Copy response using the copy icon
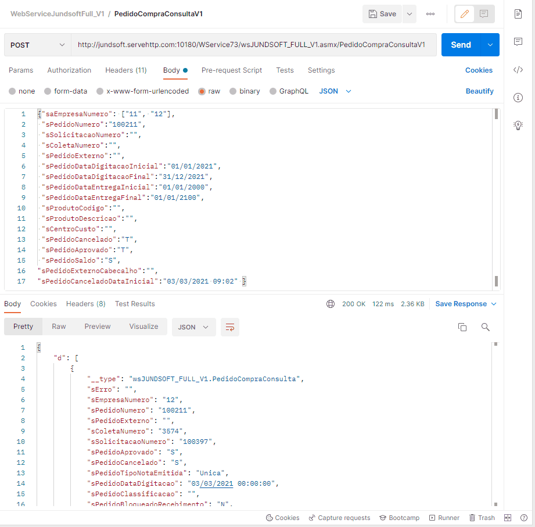The width and height of the screenshot is (535, 527). [462, 327]
